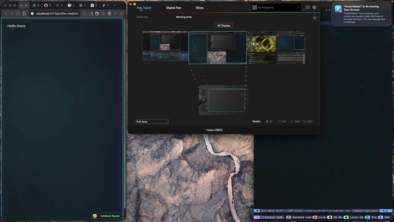Open the Full Area dropdown

(x=152, y=121)
